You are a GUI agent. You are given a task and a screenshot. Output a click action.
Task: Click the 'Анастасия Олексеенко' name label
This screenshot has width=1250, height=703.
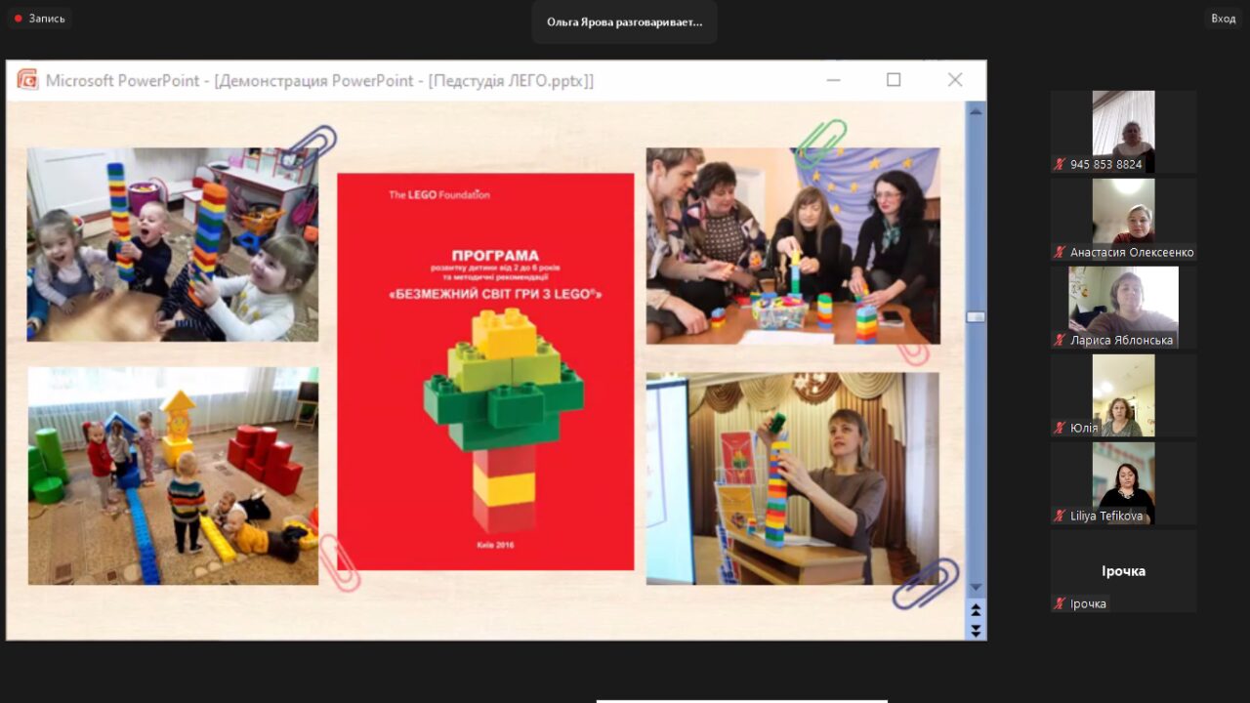click(x=1131, y=252)
